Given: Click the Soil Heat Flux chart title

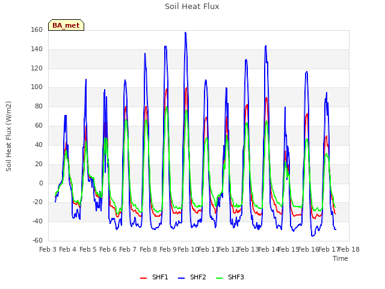Looking at the screenshot, I should [192, 7].
